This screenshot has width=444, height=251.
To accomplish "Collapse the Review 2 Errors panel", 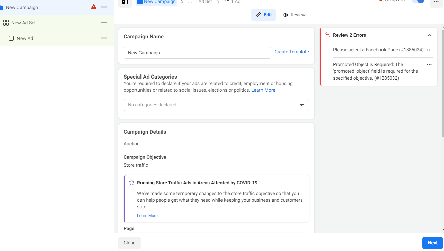I will 429,35.
